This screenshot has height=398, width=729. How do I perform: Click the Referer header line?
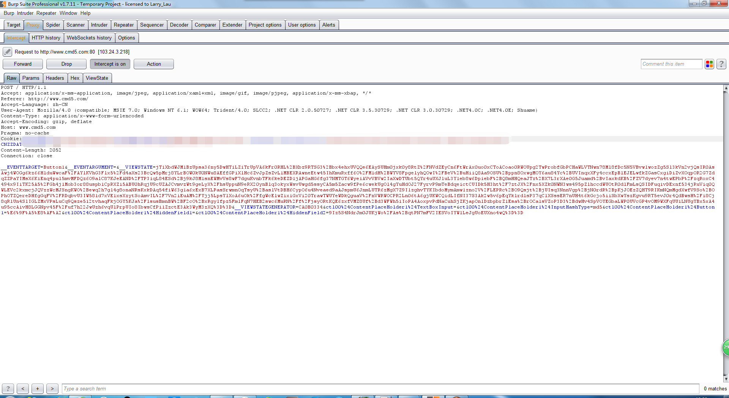tap(44, 99)
